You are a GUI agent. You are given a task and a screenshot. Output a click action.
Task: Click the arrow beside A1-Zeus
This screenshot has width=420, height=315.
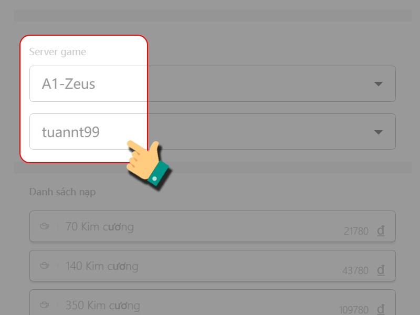378,84
